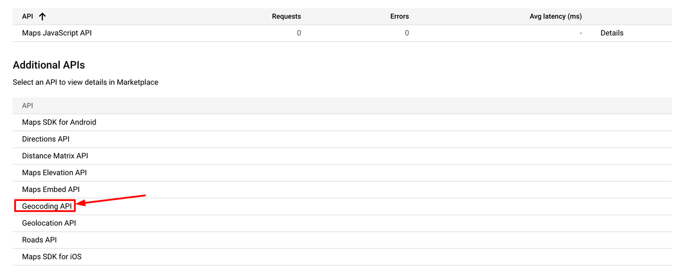Click the ascending sort arrow beside API

42,16
